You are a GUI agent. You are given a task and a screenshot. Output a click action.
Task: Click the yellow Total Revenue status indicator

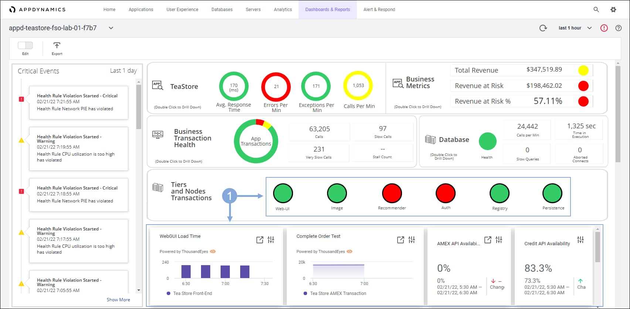583,70
